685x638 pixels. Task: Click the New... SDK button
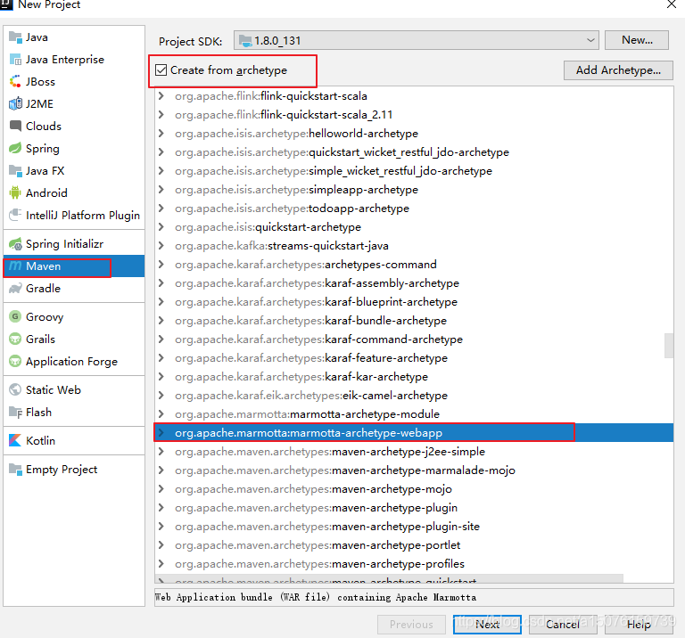[x=637, y=40]
